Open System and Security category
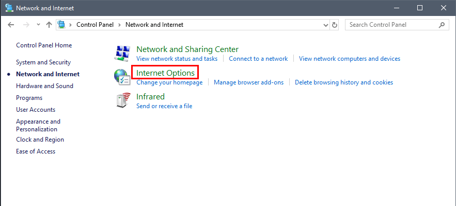 (x=43, y=62)
